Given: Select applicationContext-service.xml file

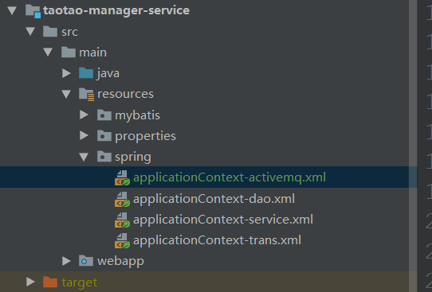Looking at the screenshot, I should 223,220.
